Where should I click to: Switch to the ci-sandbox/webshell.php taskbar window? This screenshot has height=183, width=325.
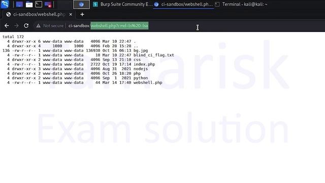coord(183,5)
